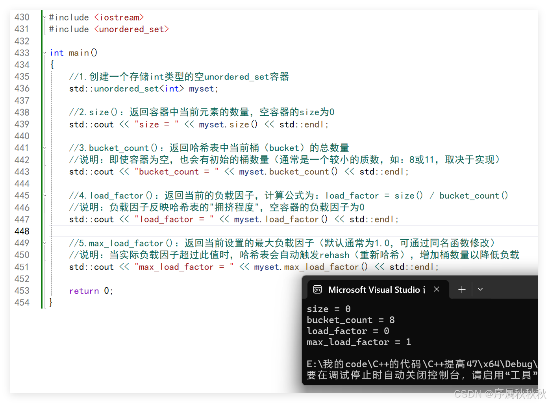Screen dimensions: 548x403
Task: Click the 'myset' variable declaration on line 436
Action: 201,89
